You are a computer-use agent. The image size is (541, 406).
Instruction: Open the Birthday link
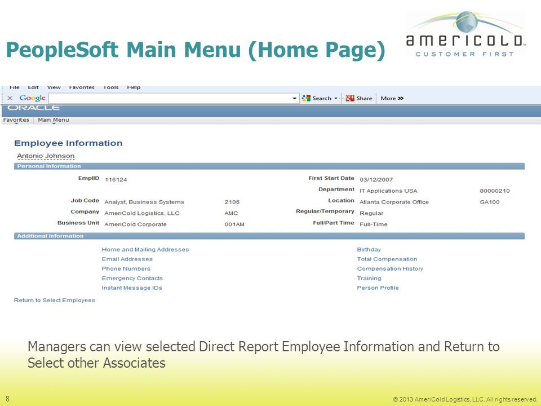(369, 250)
